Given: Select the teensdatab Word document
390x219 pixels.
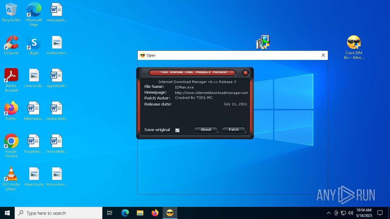Looking at the screenshot, I should pos(57,144).
